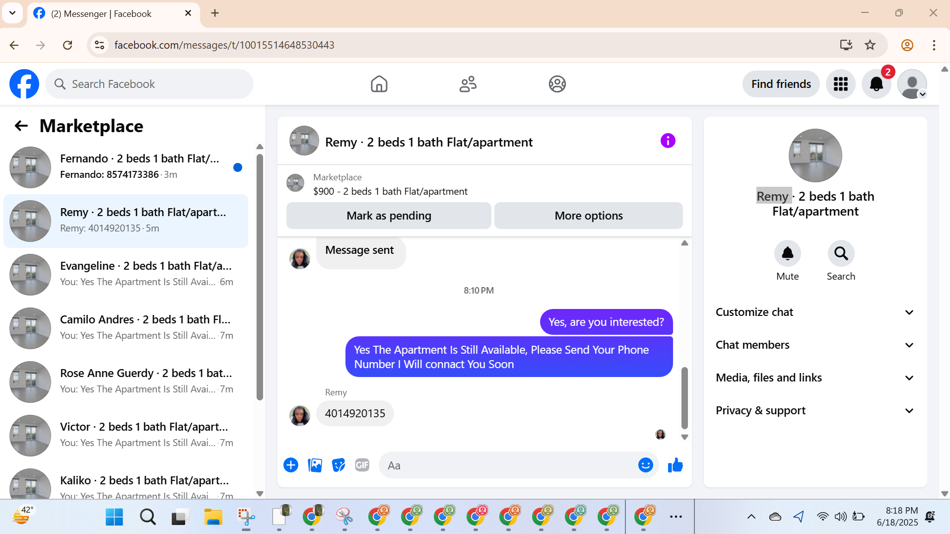
Task: Mute the Remy conversation
Action: tap(787, 253)
